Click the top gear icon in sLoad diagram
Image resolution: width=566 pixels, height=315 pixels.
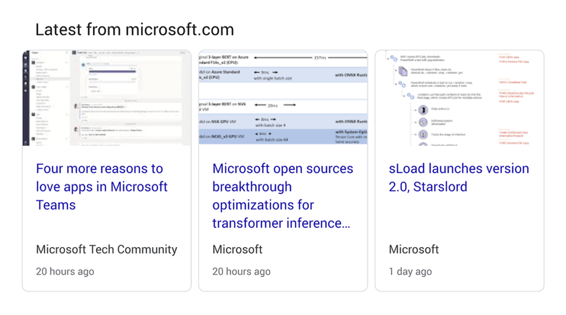pos(393,57)
